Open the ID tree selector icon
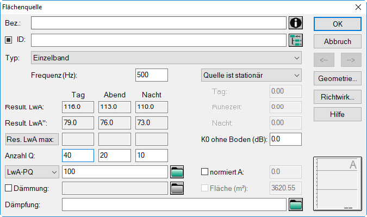Image resolution: width=367 pixels, height=217 pixels. pos(296,40)
